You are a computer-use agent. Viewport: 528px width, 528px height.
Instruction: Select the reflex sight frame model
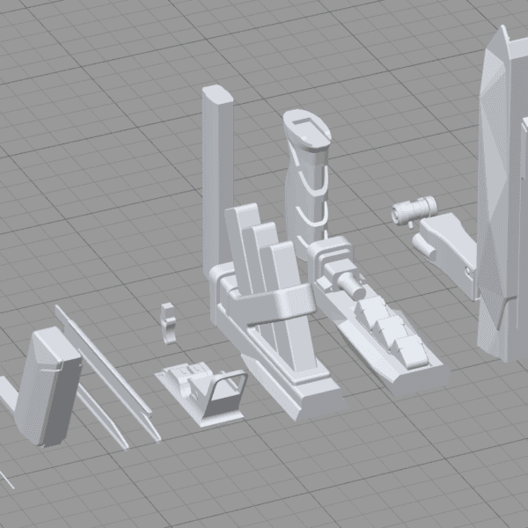coord(204,394)
